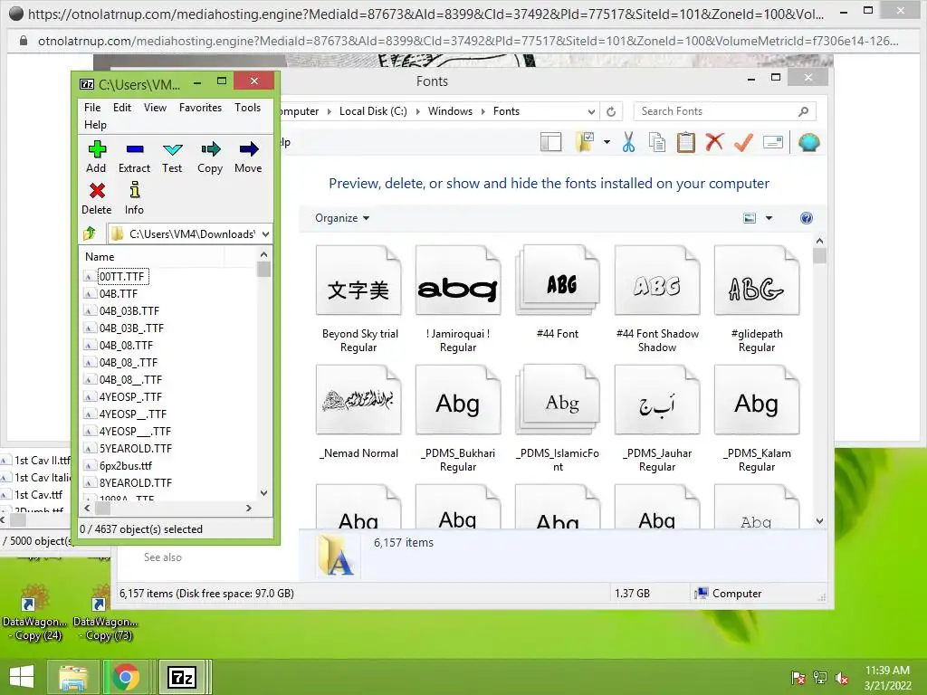Image resolution: width=927 pixels, height=695 pixels.
Task: Click the scissors Cut icon in Fonts toolbar
Action: pos(628,142)
